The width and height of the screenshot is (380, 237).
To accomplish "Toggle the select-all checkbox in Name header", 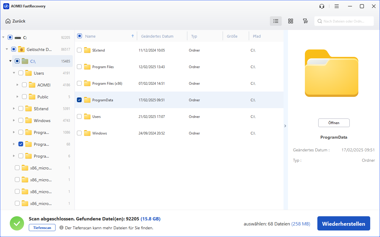I will [x=80, y=36].
